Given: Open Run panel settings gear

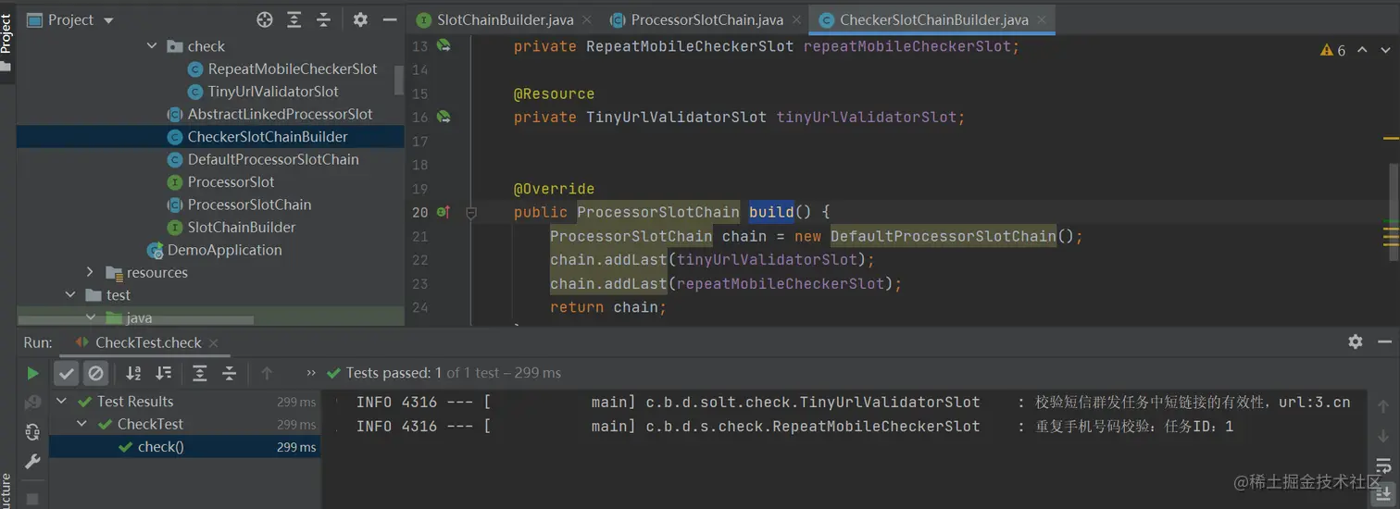Looking at the screenshot, I should pos(1356,341).
